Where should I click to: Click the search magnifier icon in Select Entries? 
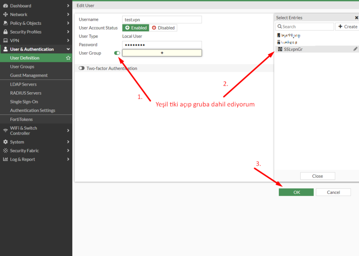279,27
